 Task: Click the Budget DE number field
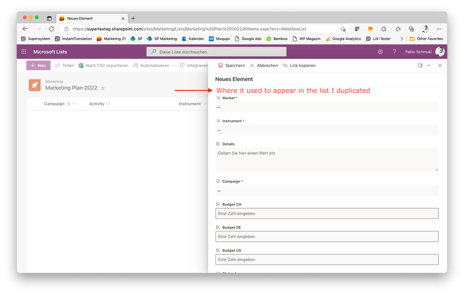point(327,236)
